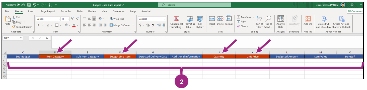Open Conditional Formatting menu
The width and height of the screenshot is (367, 90).
click(x=176, y=22)
